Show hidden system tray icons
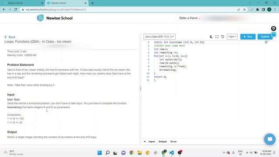 pos(224,153)
